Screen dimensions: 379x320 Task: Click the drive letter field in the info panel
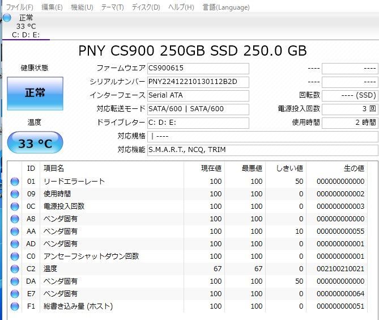pos(198,123)
